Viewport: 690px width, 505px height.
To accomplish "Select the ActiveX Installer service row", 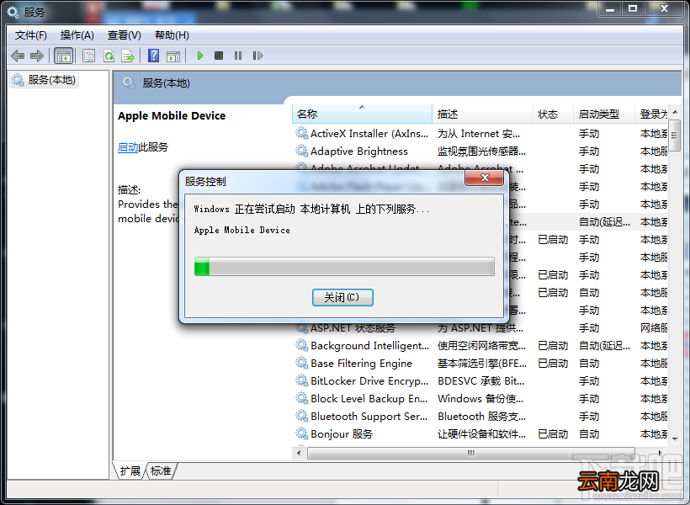I will tap(481, 134).
